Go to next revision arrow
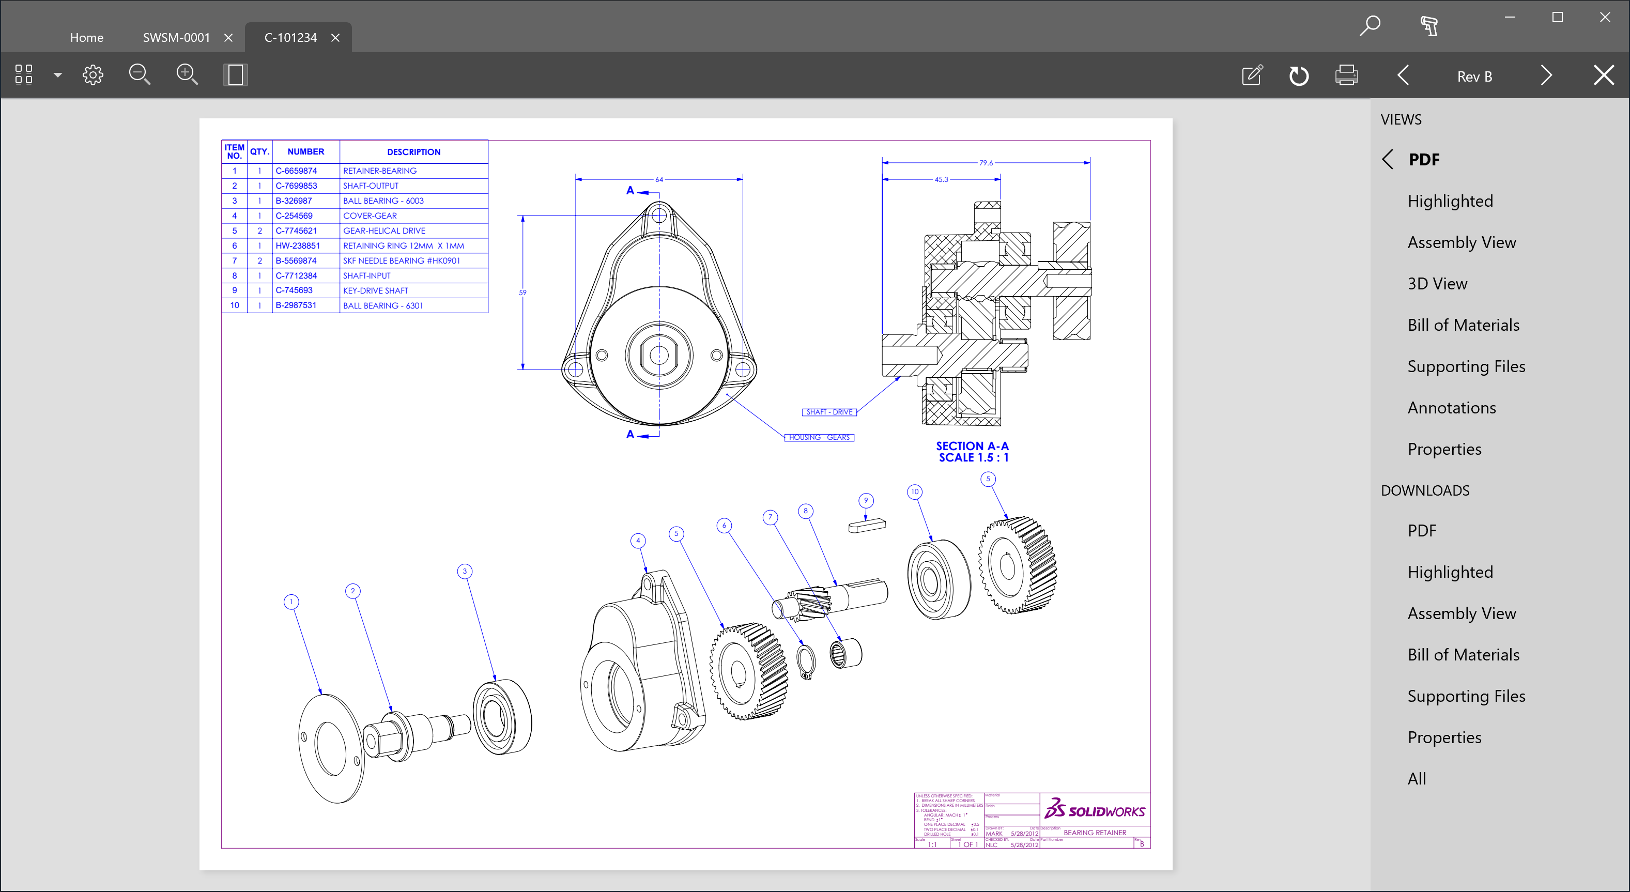 click(1546, 75)
